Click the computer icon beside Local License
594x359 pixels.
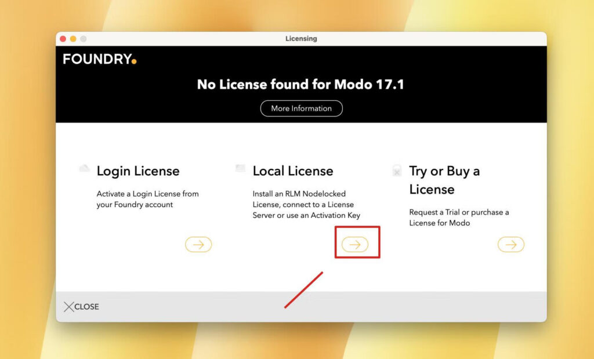click(x=241, y=169)
